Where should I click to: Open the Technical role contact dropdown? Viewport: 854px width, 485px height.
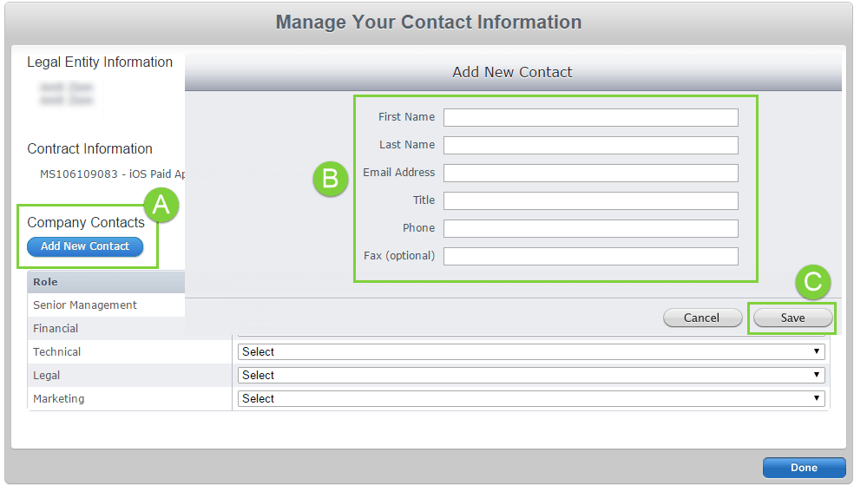[x=531, y=351]
